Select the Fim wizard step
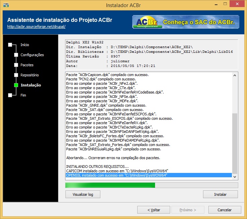The image size is (247, 219). pos(23,95)
